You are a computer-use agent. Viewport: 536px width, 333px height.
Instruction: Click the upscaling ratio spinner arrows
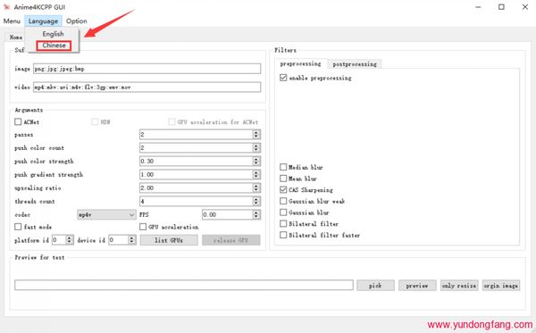[x=256, y=187]
